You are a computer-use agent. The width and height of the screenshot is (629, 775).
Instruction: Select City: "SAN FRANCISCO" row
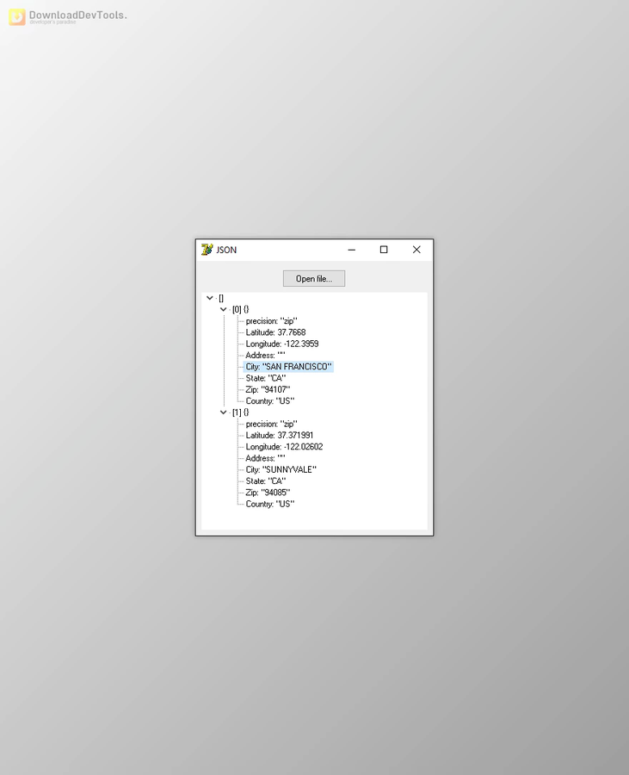coord(288,366)
